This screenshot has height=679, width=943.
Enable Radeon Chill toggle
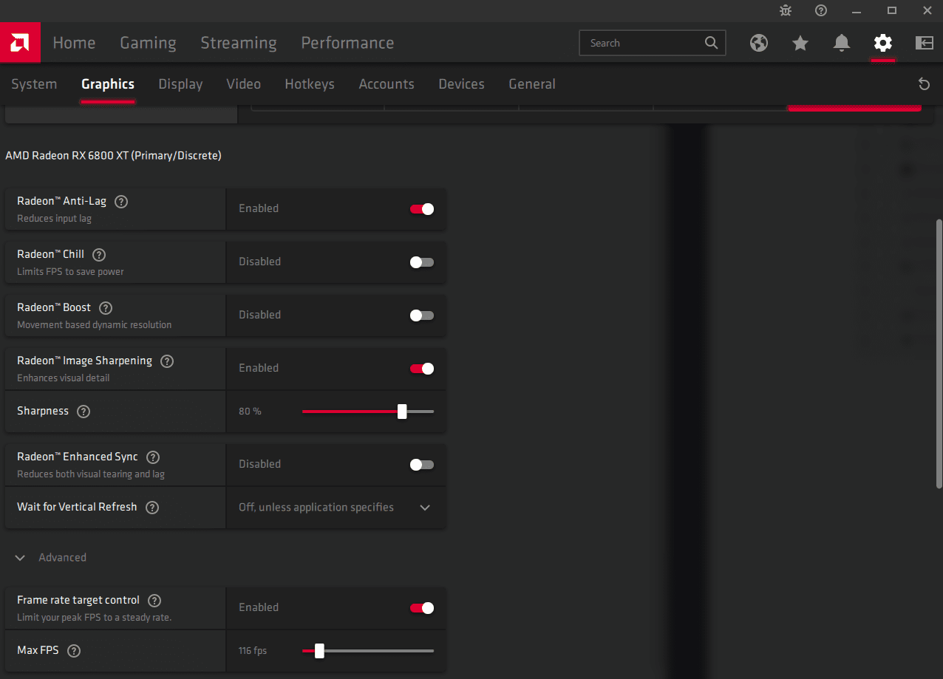pyautogui.click(x=422, y=262)
